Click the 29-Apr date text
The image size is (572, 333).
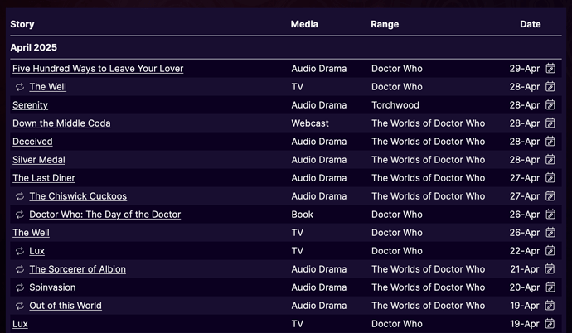point(525,69)
